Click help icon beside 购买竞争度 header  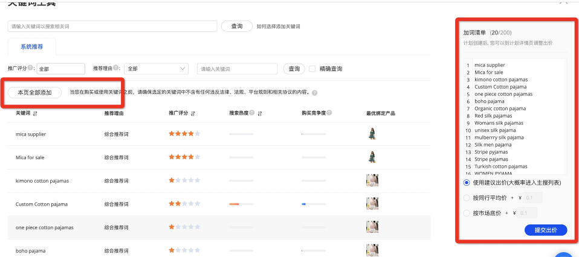(329, 113)
